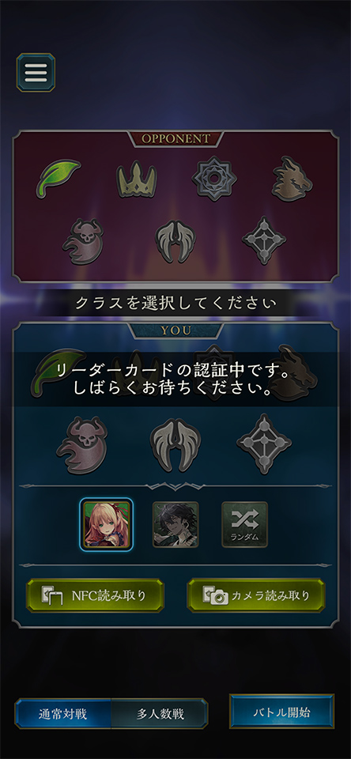
Task: Pick opponent's bat wings class icon
Action: click(x=175, y=241)
